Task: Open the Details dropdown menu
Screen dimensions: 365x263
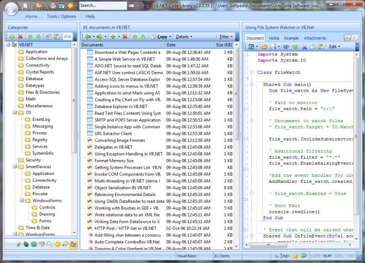Action: (184, 36)
